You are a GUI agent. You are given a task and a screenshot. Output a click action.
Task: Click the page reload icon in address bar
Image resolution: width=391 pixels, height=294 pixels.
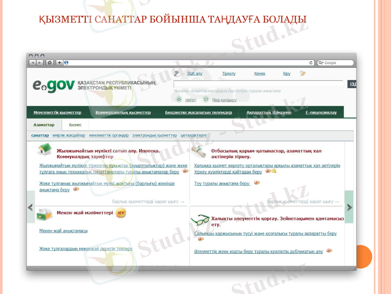pos(311,63)
